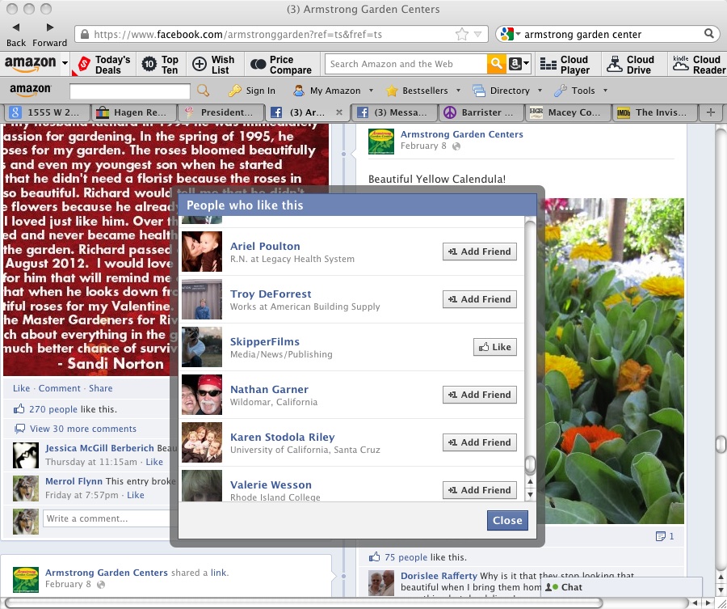Click the note icon beside count 1
727x609 pixels.
pos(660,536)
